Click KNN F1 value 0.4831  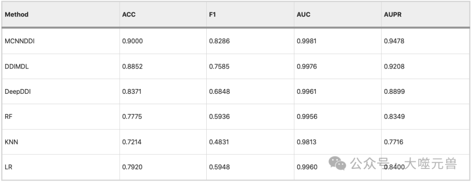click(219, 142)
